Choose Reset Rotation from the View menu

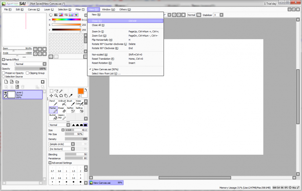coord(125,63)
